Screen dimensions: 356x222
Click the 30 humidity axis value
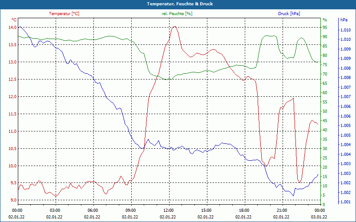pyautogui.click(x=325, y=149)
